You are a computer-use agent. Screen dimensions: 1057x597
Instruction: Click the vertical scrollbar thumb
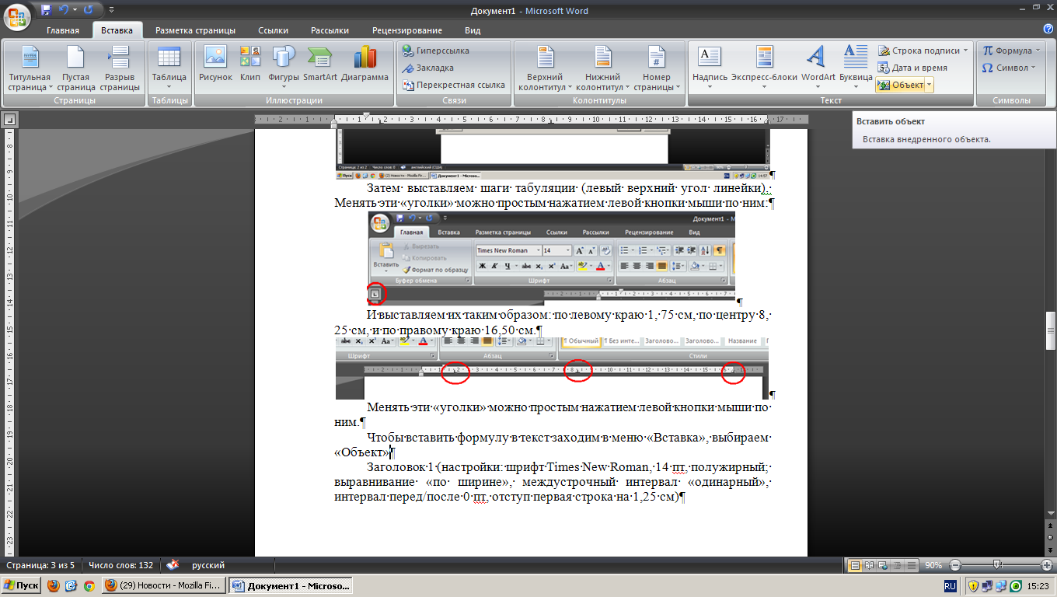(x=1050, y=330)
